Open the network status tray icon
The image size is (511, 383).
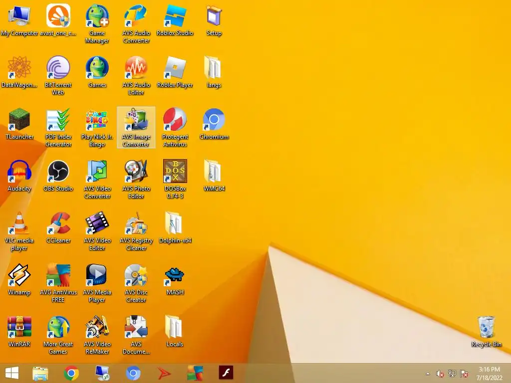[x=452, y=374]
